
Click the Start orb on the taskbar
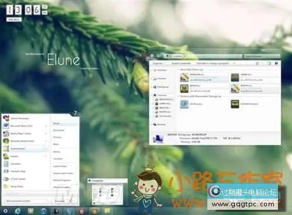pyautogui.click(x=5, y=211)
